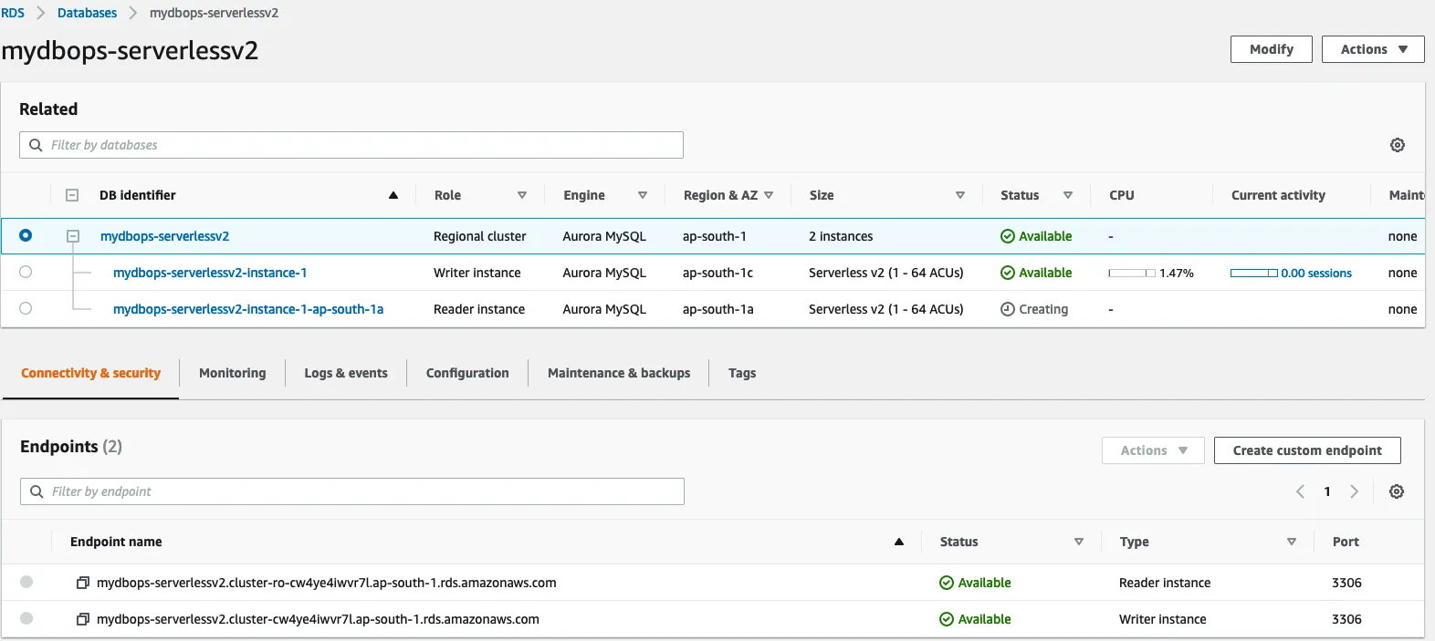Click the current activity sessions bar
The image size is (1435, 641).
pyautogui.click(x=1254, y=273)
